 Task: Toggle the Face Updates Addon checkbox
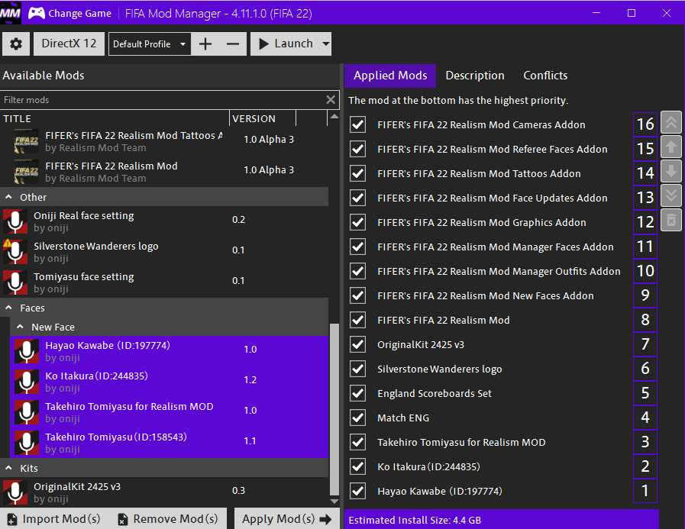(x=358, y=198)
